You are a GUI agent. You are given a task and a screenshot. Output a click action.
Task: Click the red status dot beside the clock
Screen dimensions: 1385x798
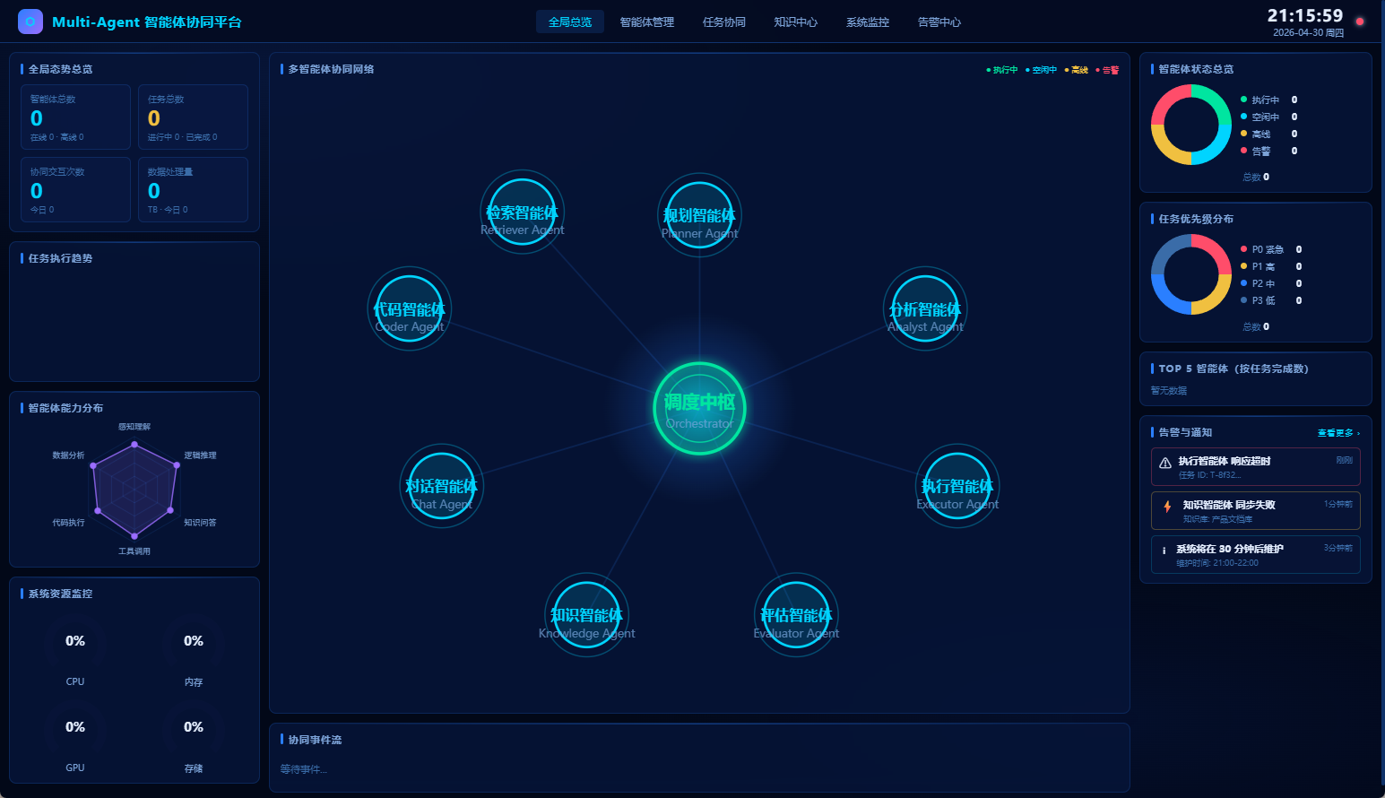pyautogui.click(x=1360, y=22)
